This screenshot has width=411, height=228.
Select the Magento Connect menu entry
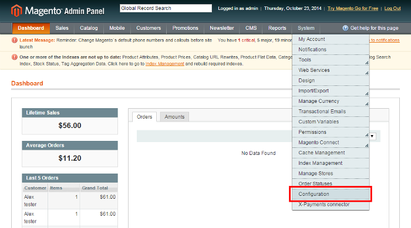tap(331, 143)
